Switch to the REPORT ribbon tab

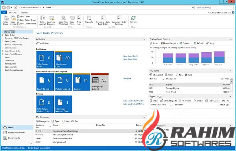[x=24, y=13]
